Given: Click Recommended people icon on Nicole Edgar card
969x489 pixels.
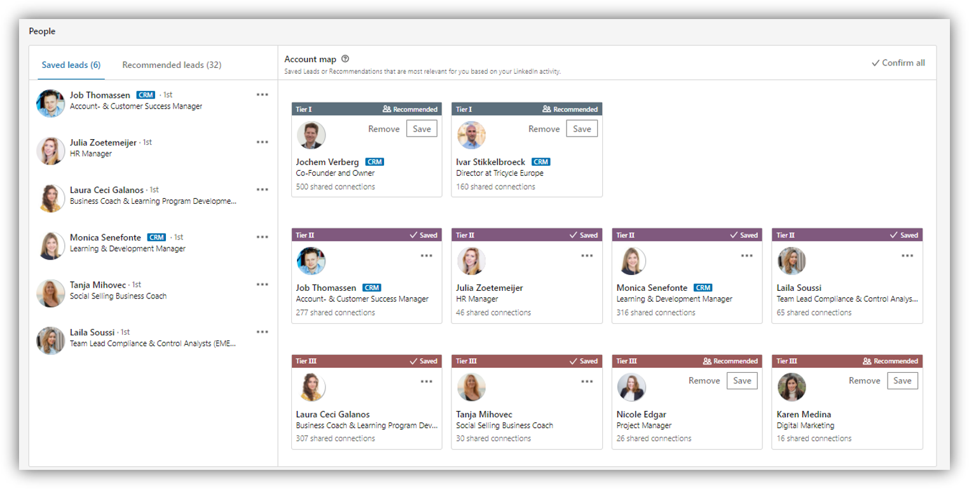Looking at the screenshot, I should [707, 361].
